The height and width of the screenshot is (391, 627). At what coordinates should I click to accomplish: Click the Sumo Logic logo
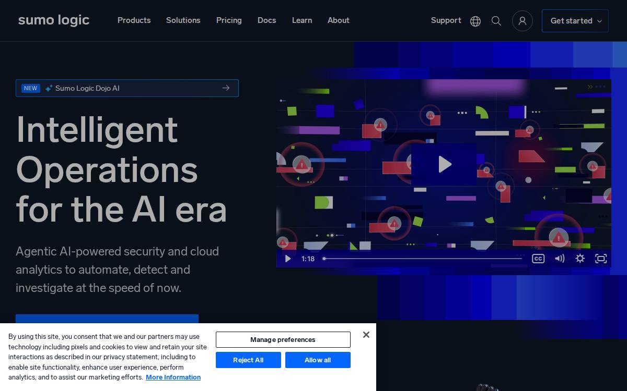[54, 20]
